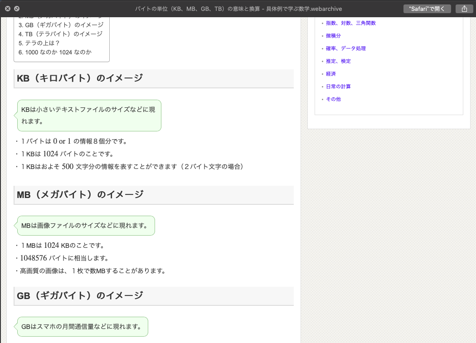Go to the "日常の計算" category

click(x=338, y=87)
